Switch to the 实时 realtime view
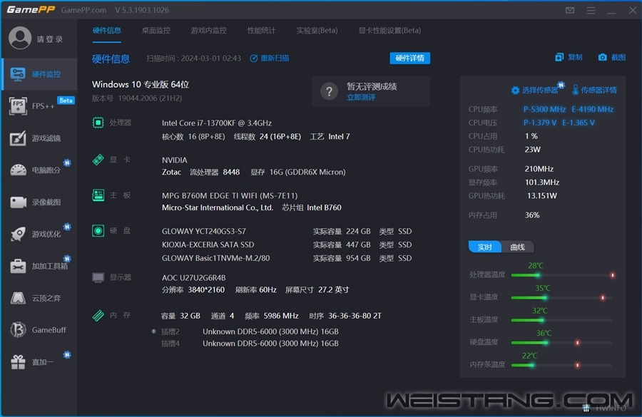 click(485, 247)
